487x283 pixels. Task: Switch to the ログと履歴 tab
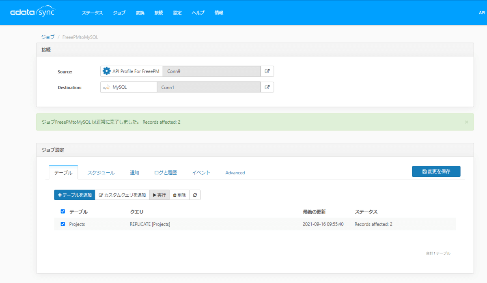click(x=166, y=172)
